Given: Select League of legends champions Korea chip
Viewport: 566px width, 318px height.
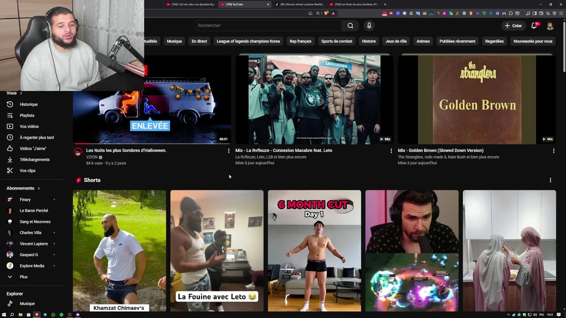Looking at the screenshot, I should [249, 41].
